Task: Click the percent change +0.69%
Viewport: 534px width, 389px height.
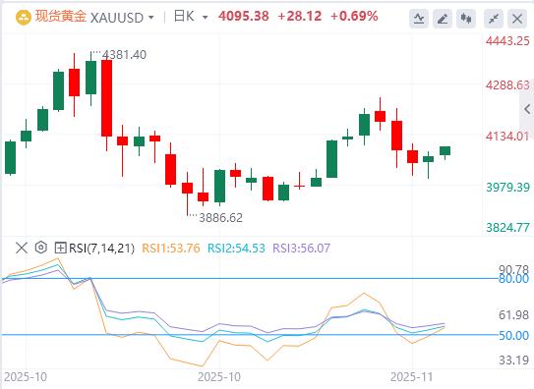Action: point(354,16)
